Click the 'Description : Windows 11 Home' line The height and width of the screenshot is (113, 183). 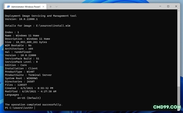pyautogui.click(x=27, y=39)
